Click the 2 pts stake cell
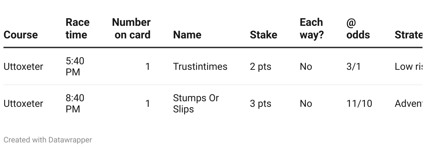Screen dimensions: 426x148 pos(260,67)
